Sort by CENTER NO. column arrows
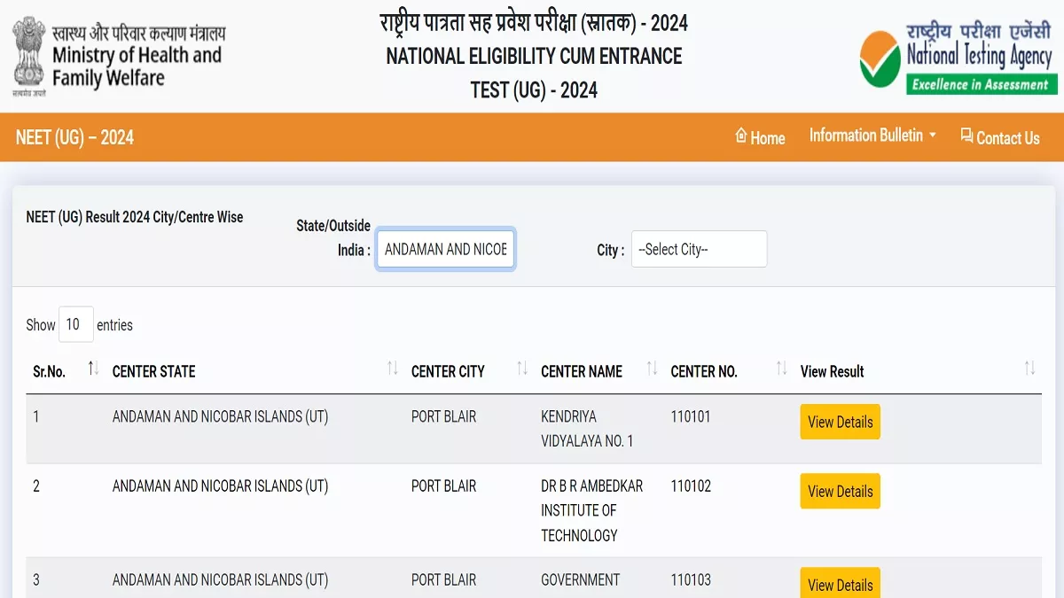The image size is (1064, 598). tap(781, 369)
